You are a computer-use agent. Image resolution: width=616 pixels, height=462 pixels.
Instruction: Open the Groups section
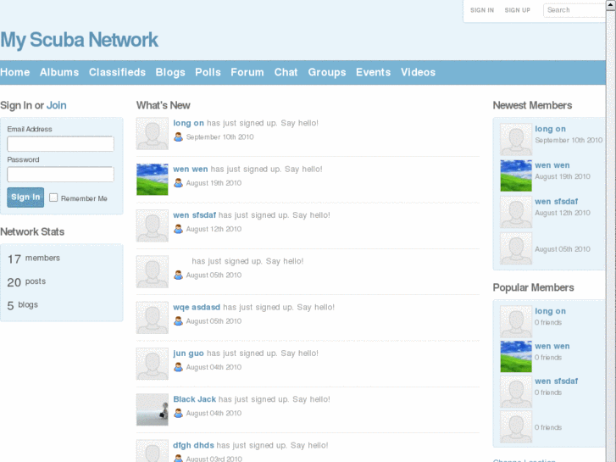[327, 72]
